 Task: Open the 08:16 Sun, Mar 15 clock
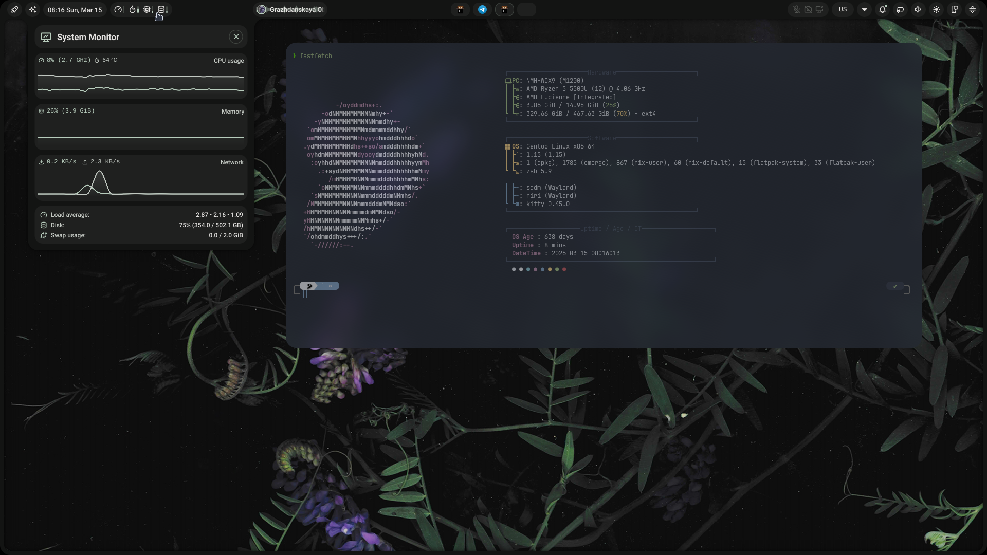(75, 10)
